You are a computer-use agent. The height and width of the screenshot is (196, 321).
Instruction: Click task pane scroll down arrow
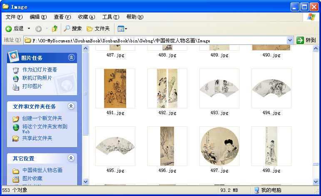[86, 181]
